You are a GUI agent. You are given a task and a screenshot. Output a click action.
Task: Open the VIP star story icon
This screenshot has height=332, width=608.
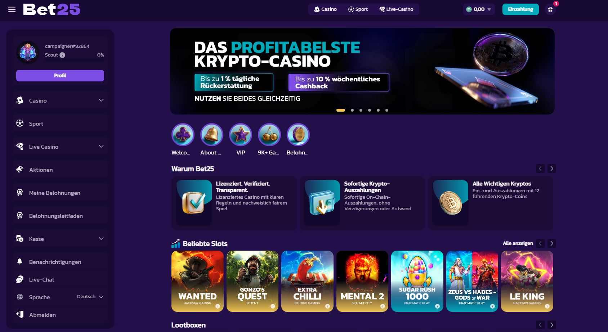click(x=241, y=135)
